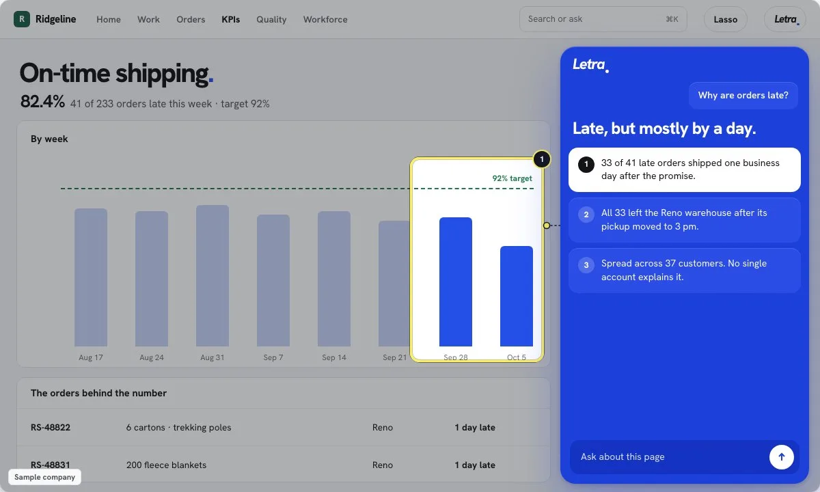The height and width of the screenshot is (492, 820).
Task: Click the Reno cell in RS-48822 row
Action: click(x=383, y=428)
